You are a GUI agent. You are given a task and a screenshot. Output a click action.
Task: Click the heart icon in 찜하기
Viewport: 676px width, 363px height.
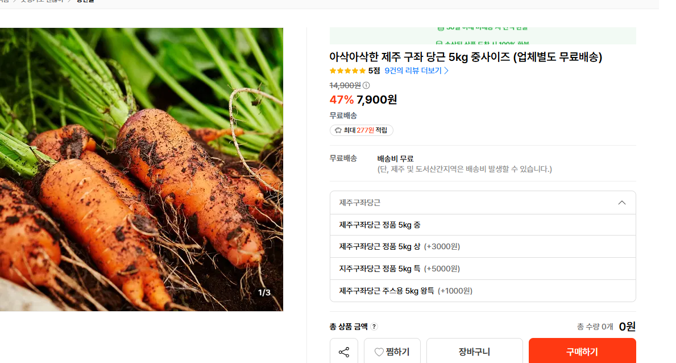[x=379, y=352]
